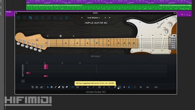Click the tempo value 94

(141, 87)
